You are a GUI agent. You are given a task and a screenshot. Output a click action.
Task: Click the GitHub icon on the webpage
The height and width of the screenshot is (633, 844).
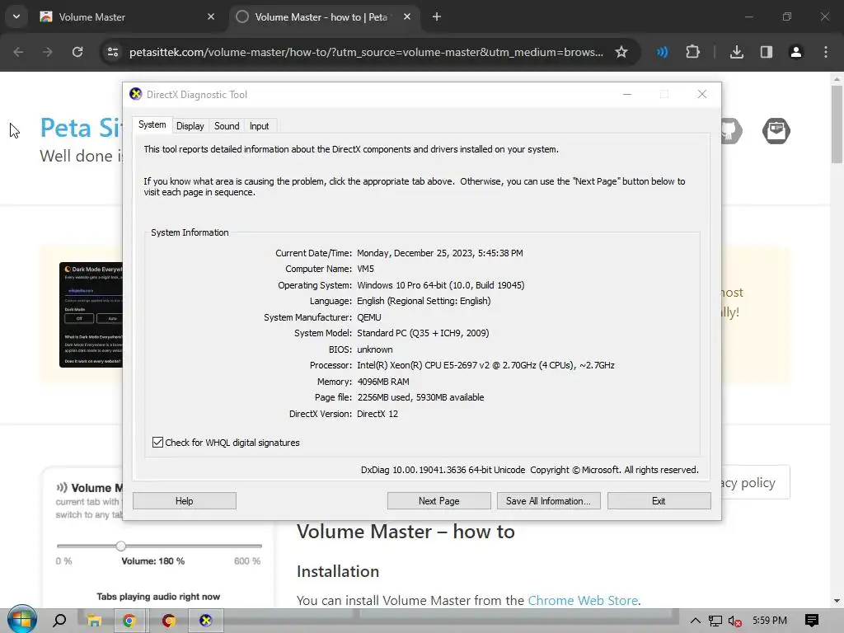pos(731,131)
